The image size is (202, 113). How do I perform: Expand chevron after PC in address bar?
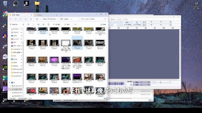click(40, 19)
